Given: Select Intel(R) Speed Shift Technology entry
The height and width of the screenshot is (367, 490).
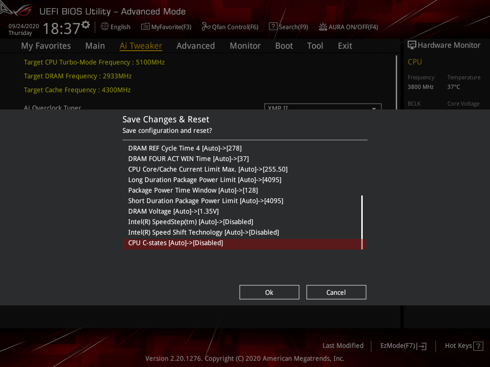Looking at the screenshot, I should pos(203,233).
